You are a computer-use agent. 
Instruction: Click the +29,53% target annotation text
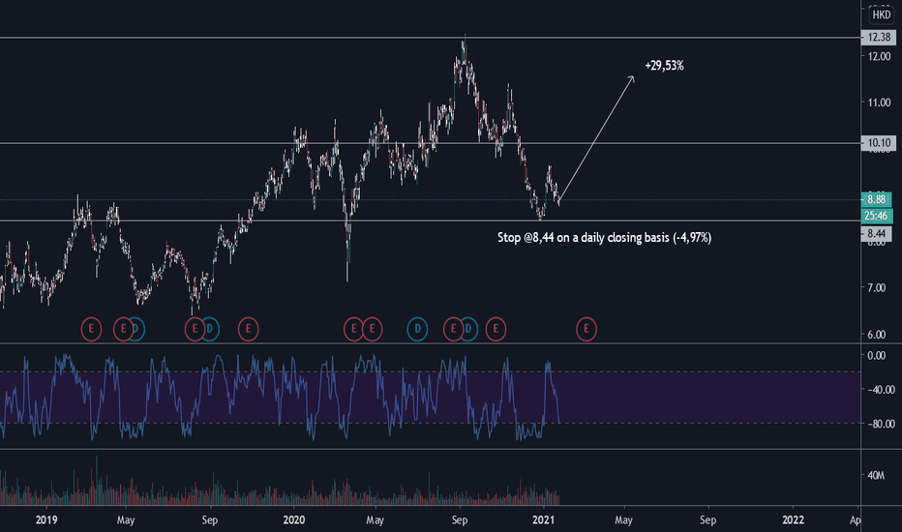pos(665,66)
